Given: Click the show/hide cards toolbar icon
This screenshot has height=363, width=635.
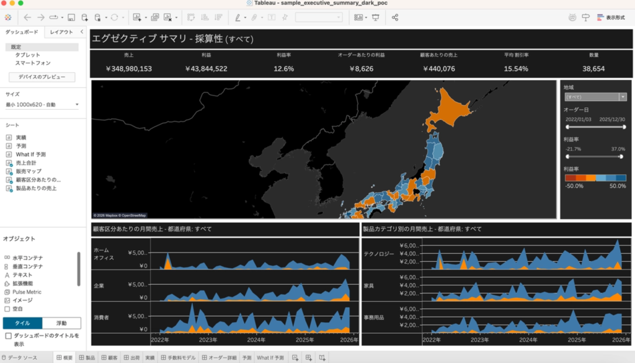Looking at the screenshot, I should [358, 17].
